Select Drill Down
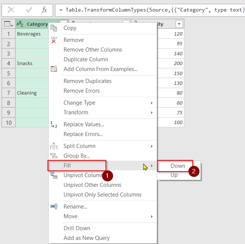The height and width of the screenshot is (244, 245). tap(77, 228)
